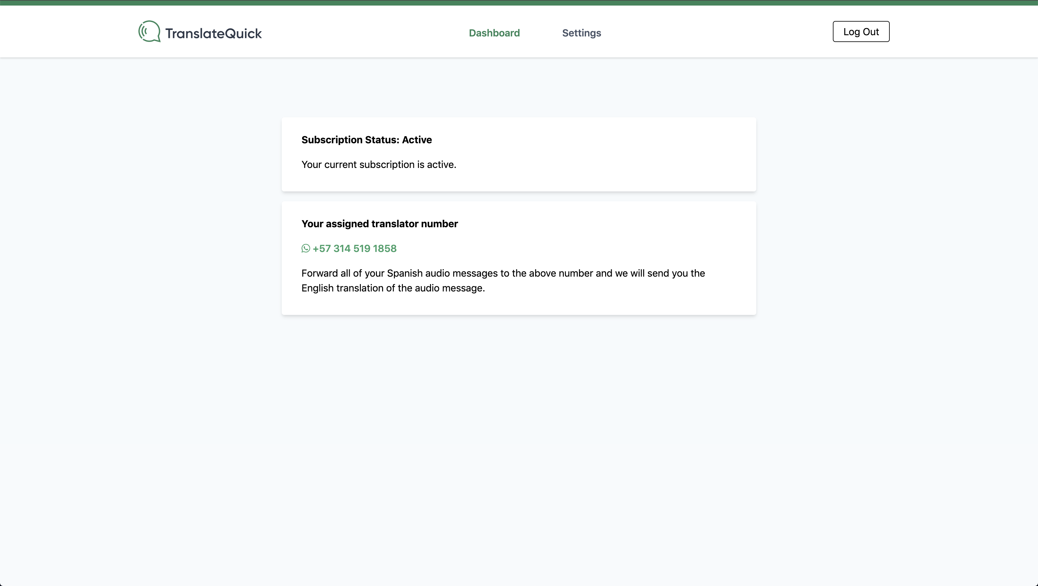The width and height of the screenshot is (1038, 586).
Task: Click the TranslateQuick speech bubble logo icon
Action: [x=149, y=31]
